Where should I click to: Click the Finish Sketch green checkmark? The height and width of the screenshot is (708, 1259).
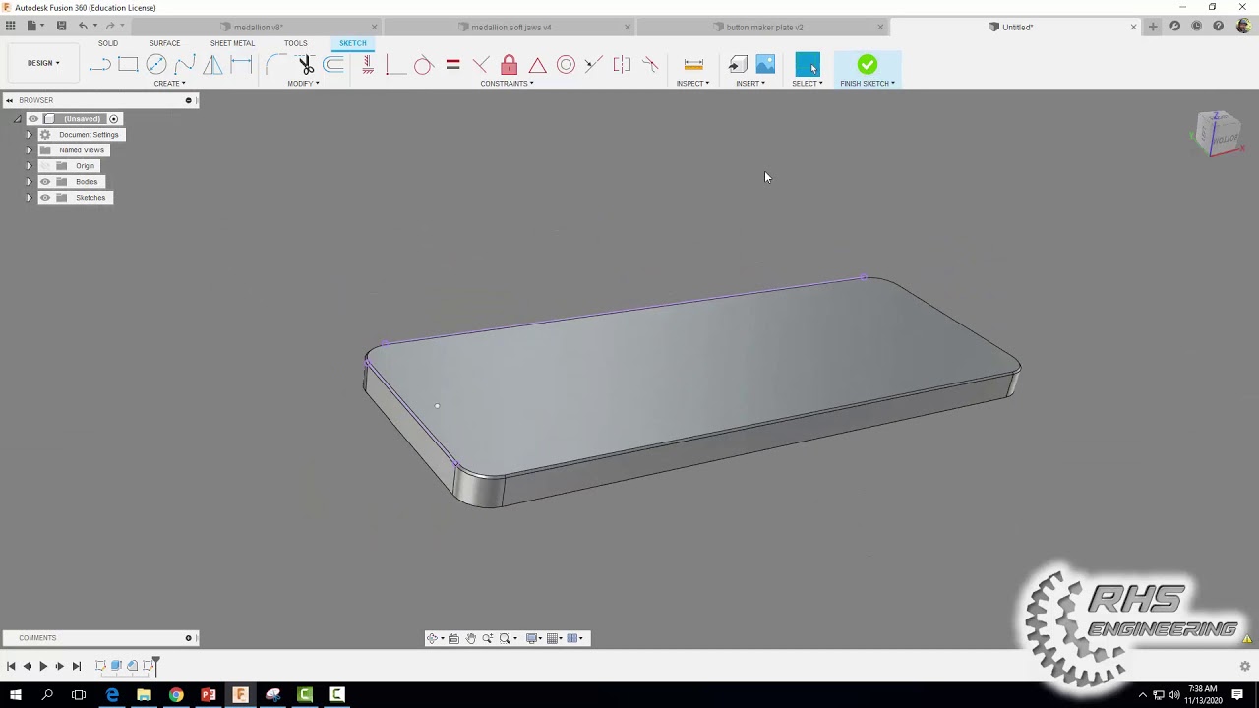pos(867,65)
